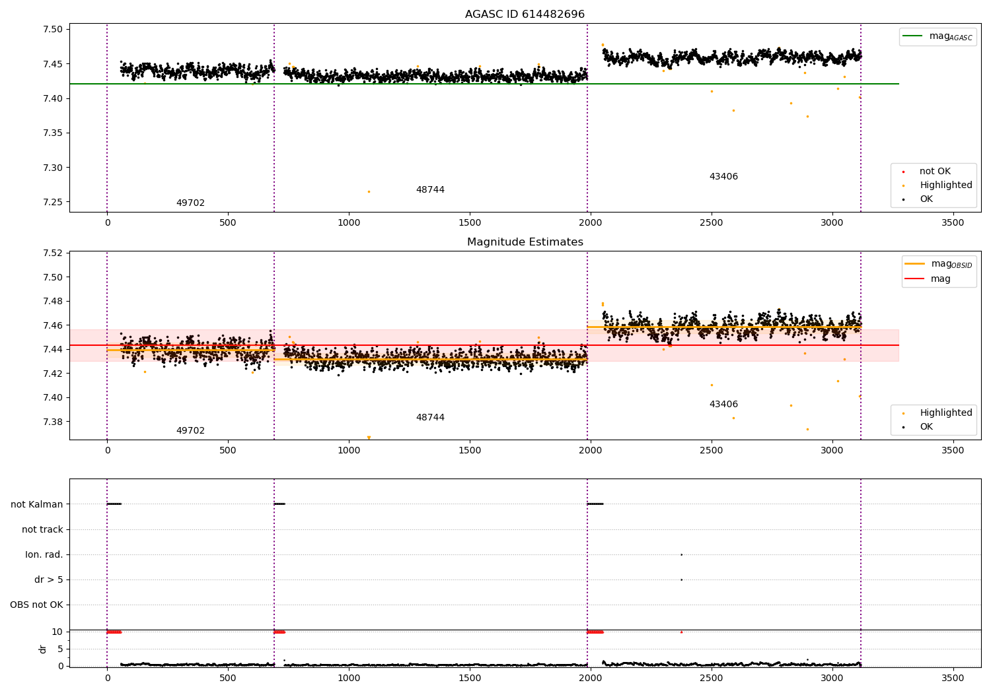Click the lone 'dr > 5' flag point near 2400

click(x=681, y=580)
